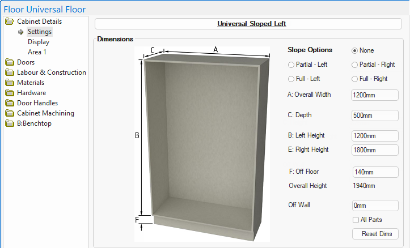Viewport: 410px width, 248px height.
Task: Click the Cabinet Machining folder icon
Action: (x=10, y=113)
